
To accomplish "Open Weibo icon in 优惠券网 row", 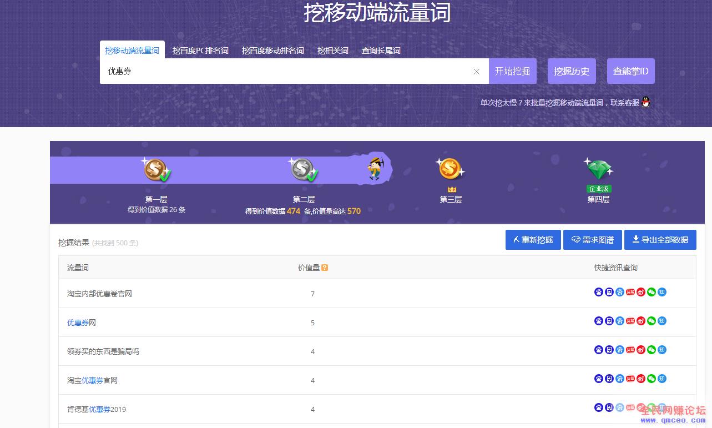I will pyautogui.click(x=640, y=321).
